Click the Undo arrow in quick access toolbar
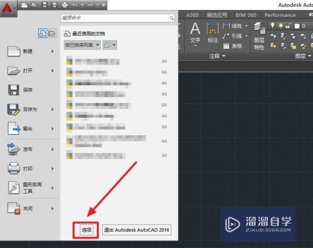The image size is (313, 248). pos(75,5)
